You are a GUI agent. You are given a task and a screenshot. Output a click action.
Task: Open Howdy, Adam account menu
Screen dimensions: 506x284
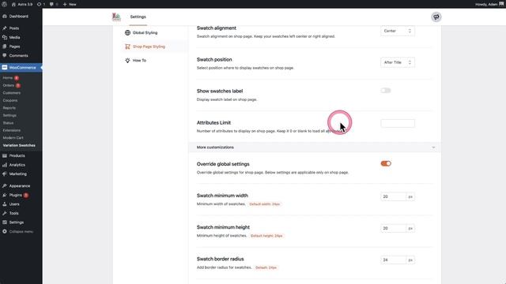click(489, 4)
